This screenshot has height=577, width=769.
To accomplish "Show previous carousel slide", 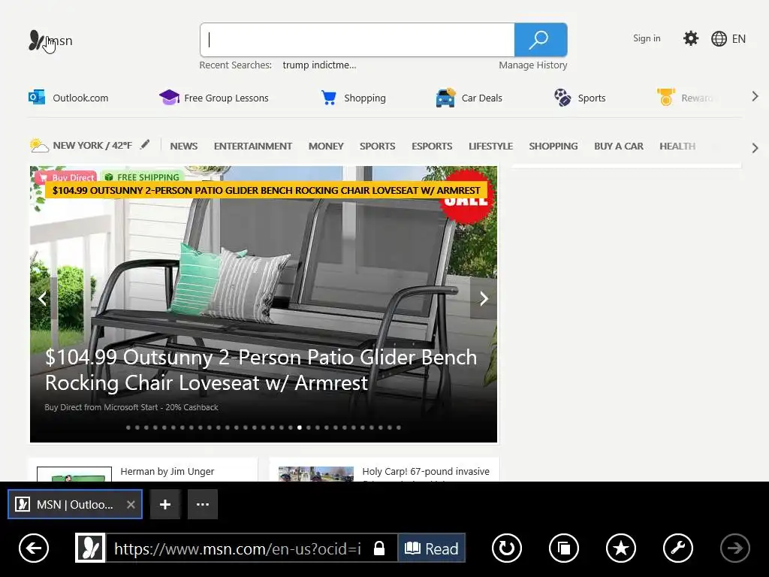I will tap(43, 298).
